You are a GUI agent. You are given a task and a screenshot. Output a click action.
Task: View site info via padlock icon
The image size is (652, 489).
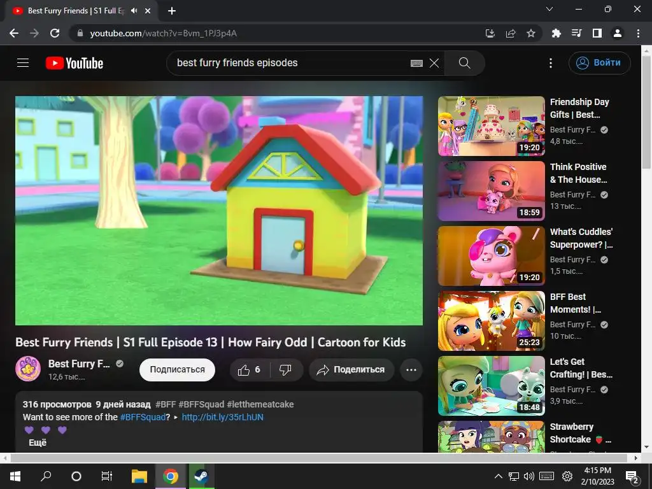[80, 33]
